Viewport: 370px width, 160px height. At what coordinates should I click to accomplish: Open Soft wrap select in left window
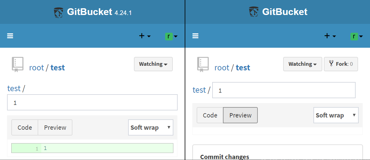151,127
